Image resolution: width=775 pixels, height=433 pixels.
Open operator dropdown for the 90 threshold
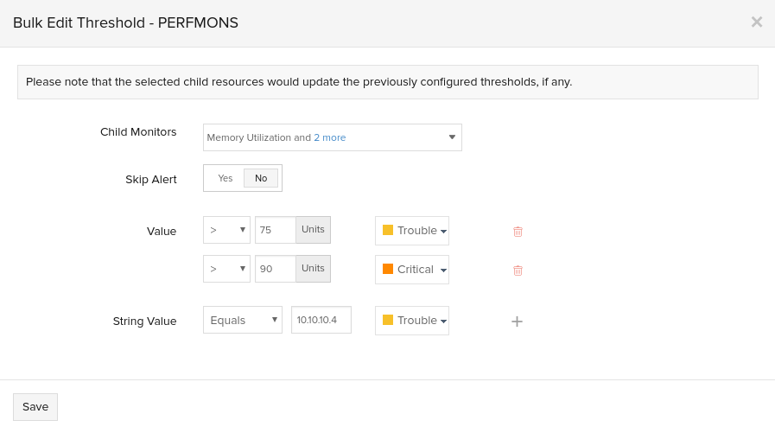[x=226, y=269]
